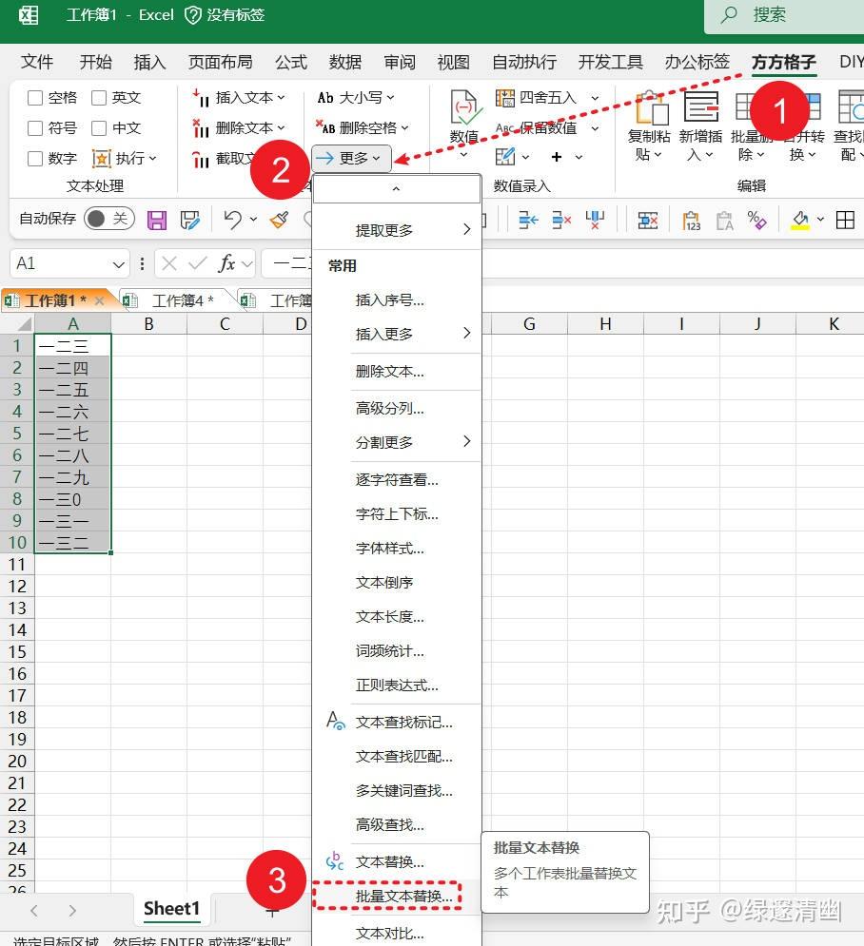
Task: Select the Sheet1 sheet tab
Action: tap(171, 909)
